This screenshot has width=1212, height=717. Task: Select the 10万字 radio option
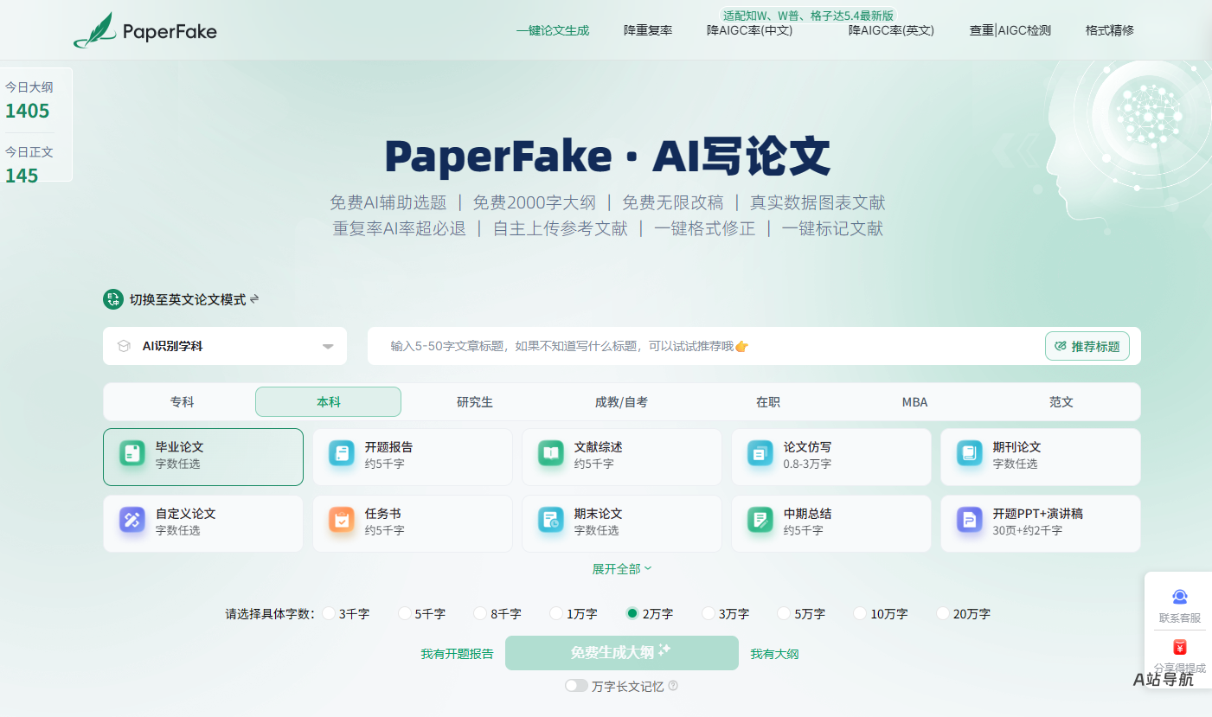pos(860,613)
